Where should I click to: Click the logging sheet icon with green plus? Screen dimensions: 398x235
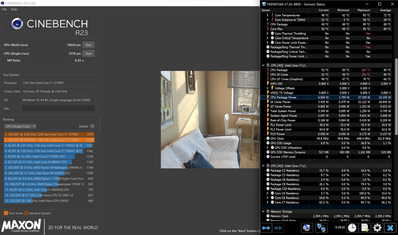point(365,228)
